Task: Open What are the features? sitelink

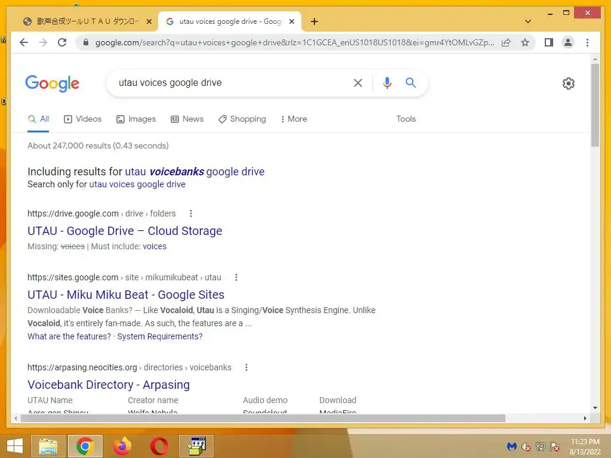Action: [69, 336]
